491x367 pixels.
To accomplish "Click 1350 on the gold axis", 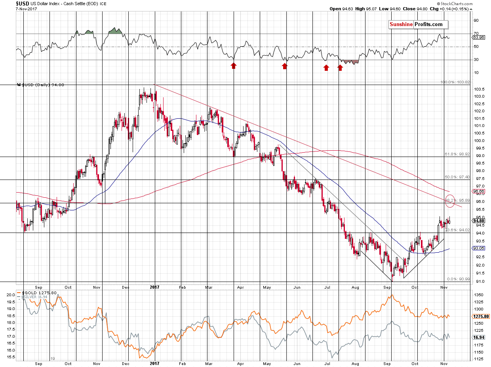I will [x=478, y=295].
